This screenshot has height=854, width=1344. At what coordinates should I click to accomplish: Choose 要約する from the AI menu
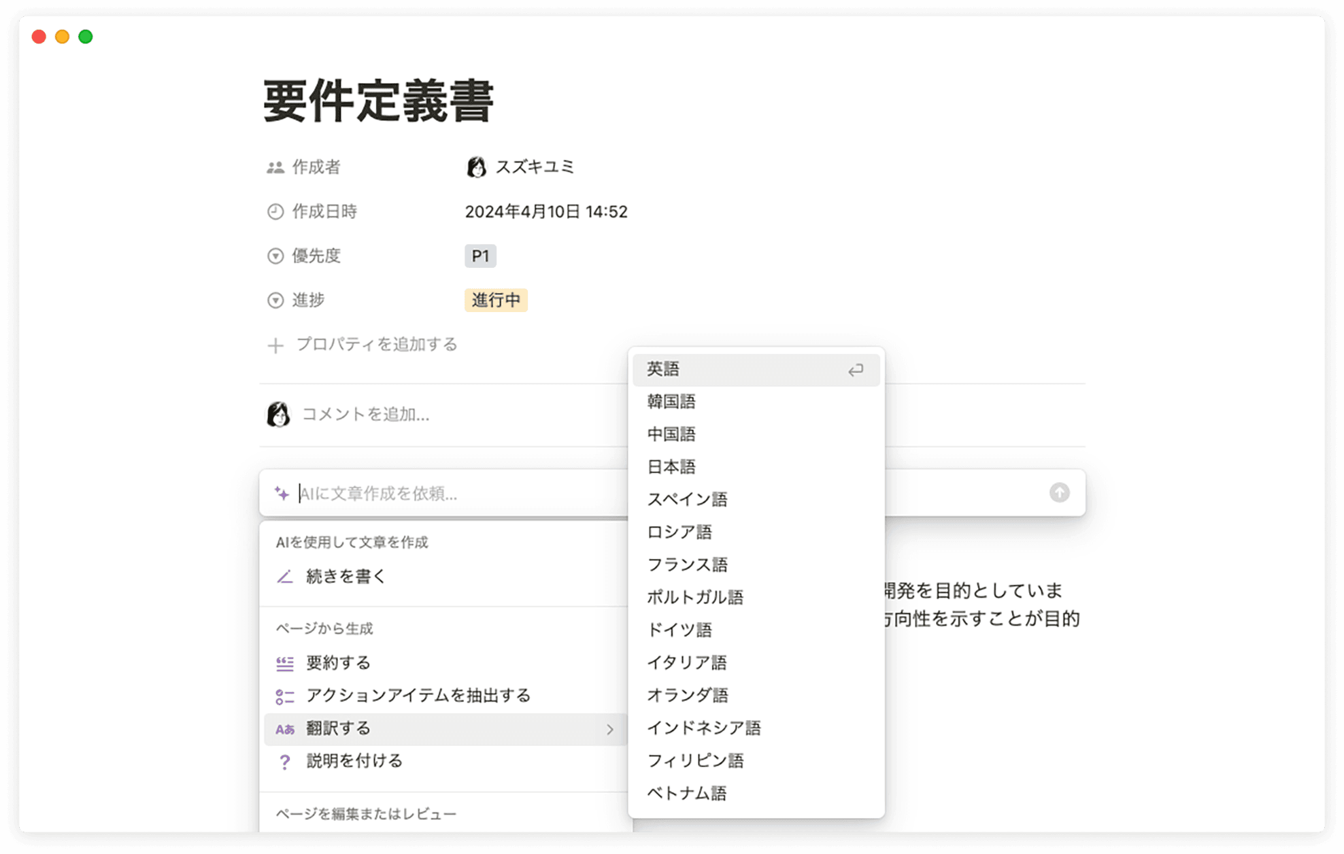(x=337, y=662)
